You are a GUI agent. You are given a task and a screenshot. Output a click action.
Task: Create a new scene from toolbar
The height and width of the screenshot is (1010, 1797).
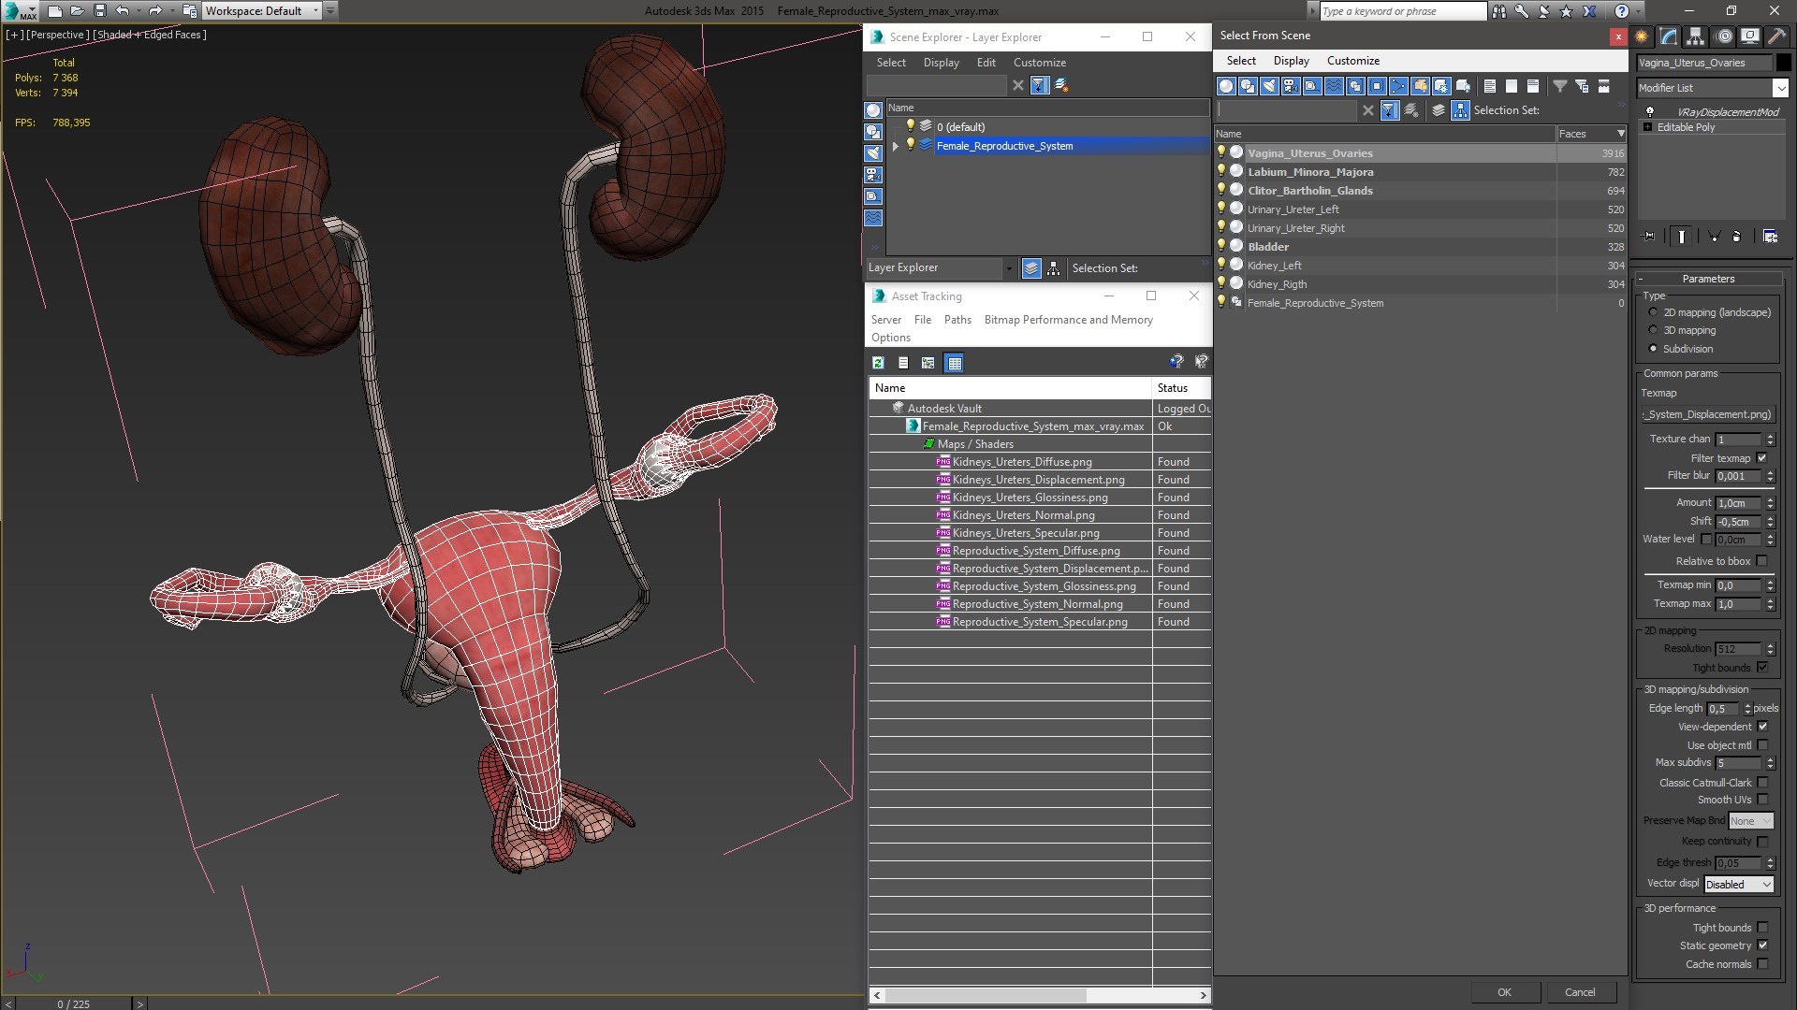coord(55,11)
